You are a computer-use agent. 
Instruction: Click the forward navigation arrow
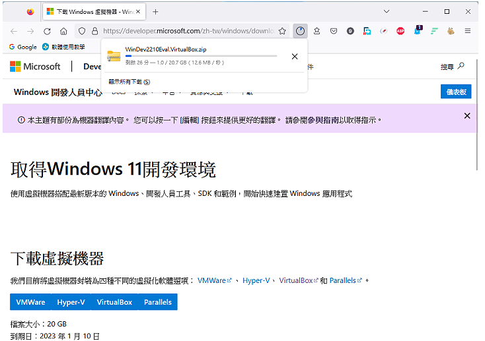(x=30, y=31)
